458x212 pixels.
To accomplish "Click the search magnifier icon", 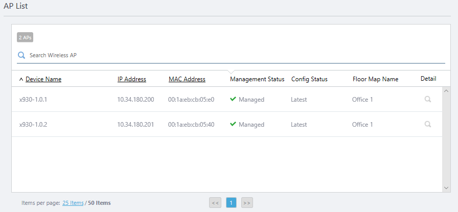I will 21,55.
